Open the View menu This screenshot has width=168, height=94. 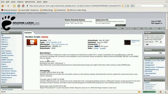coord(13,2)
